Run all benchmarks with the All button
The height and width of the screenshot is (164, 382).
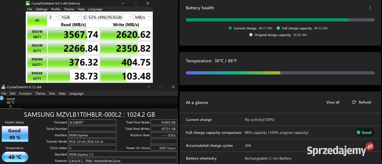point(37,20)
